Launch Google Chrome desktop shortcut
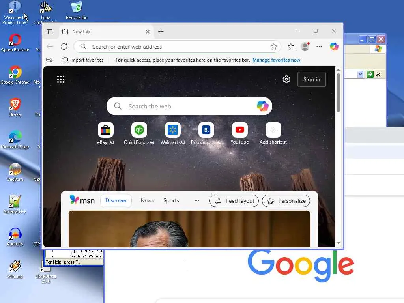 click(15, 75)
